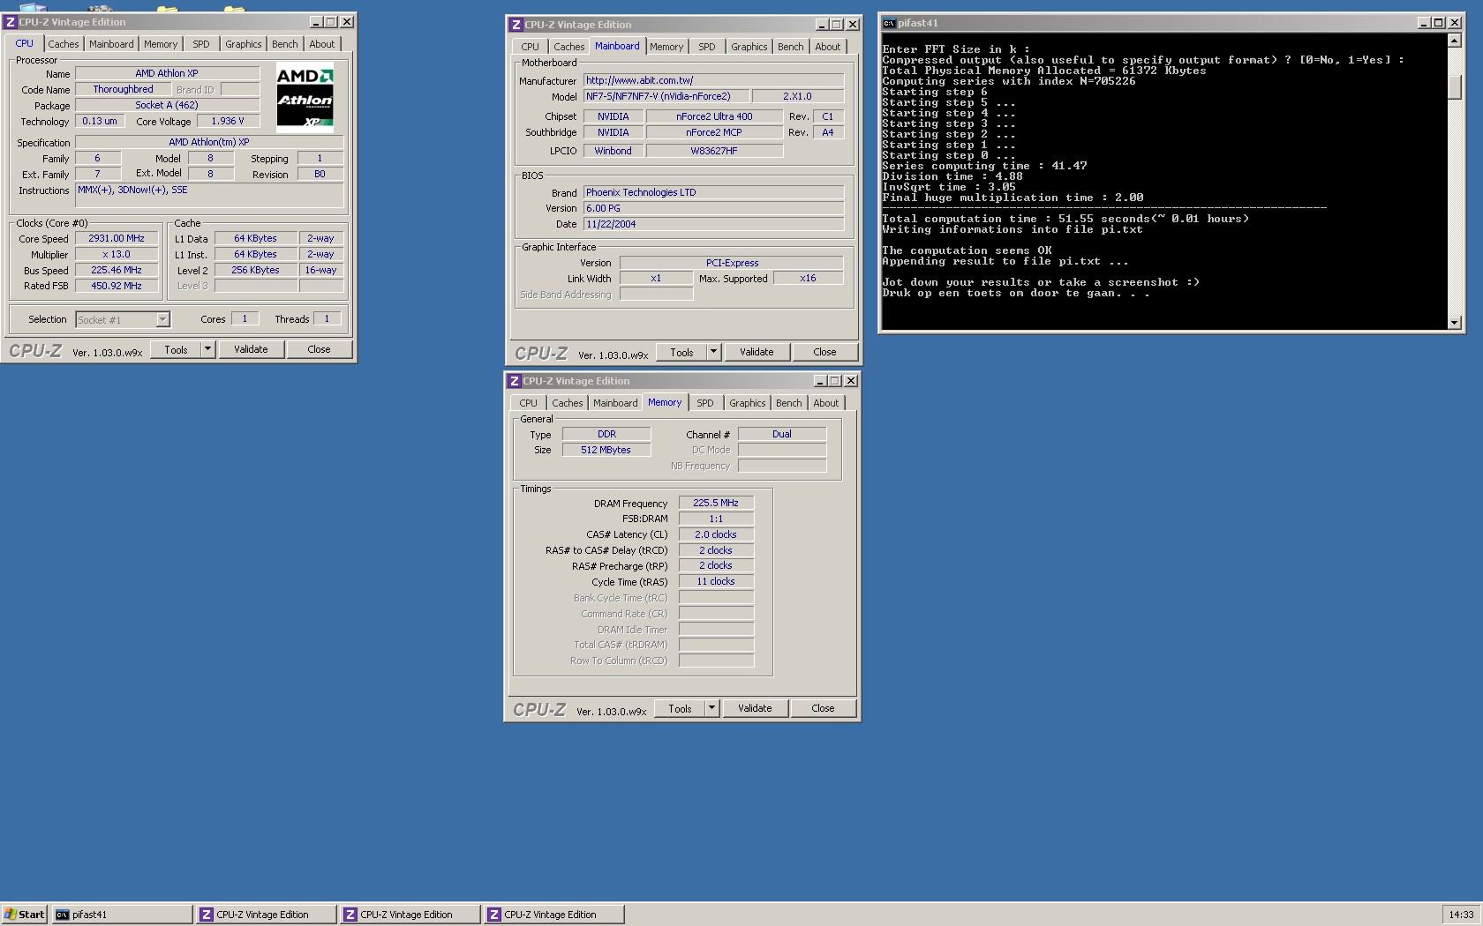This screenshot has width=1483, height=926.
Task: Click Validate in the CPU window
Action: [x=251, y=349]
